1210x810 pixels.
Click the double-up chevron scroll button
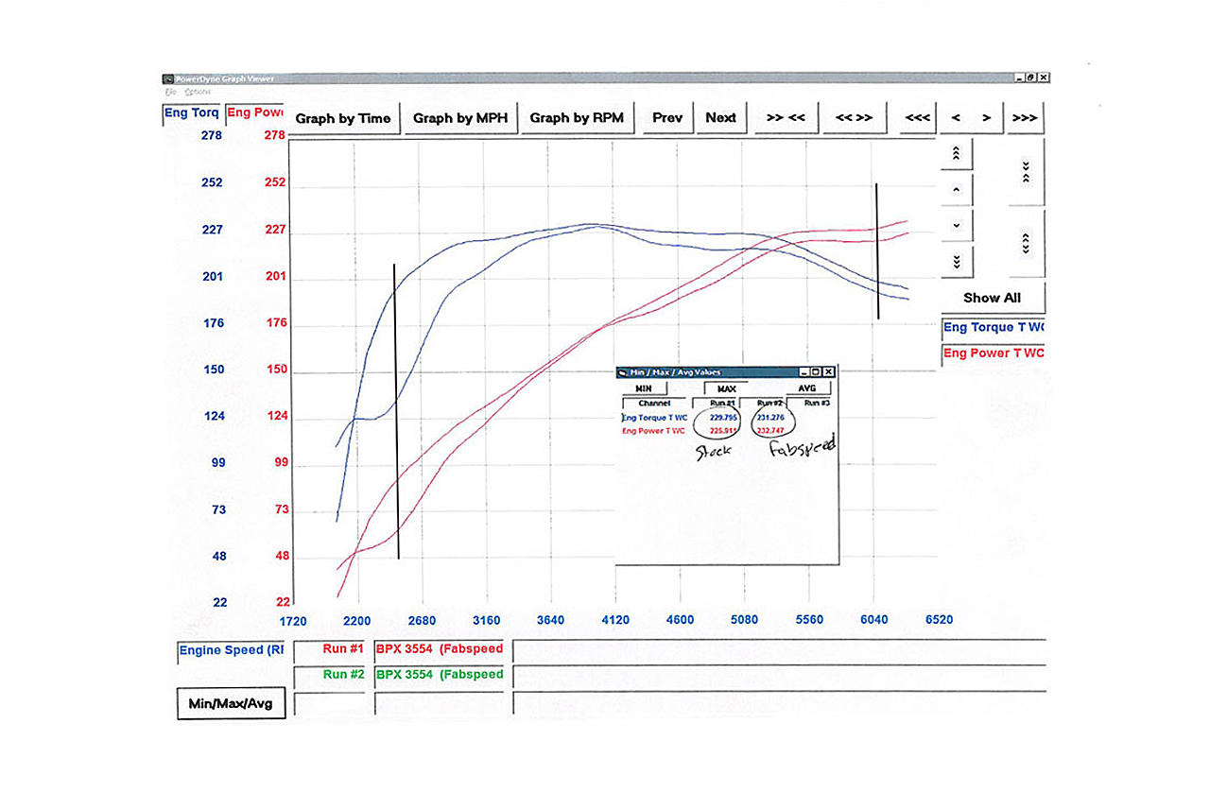pyautogui.click(x=956, y=152)
